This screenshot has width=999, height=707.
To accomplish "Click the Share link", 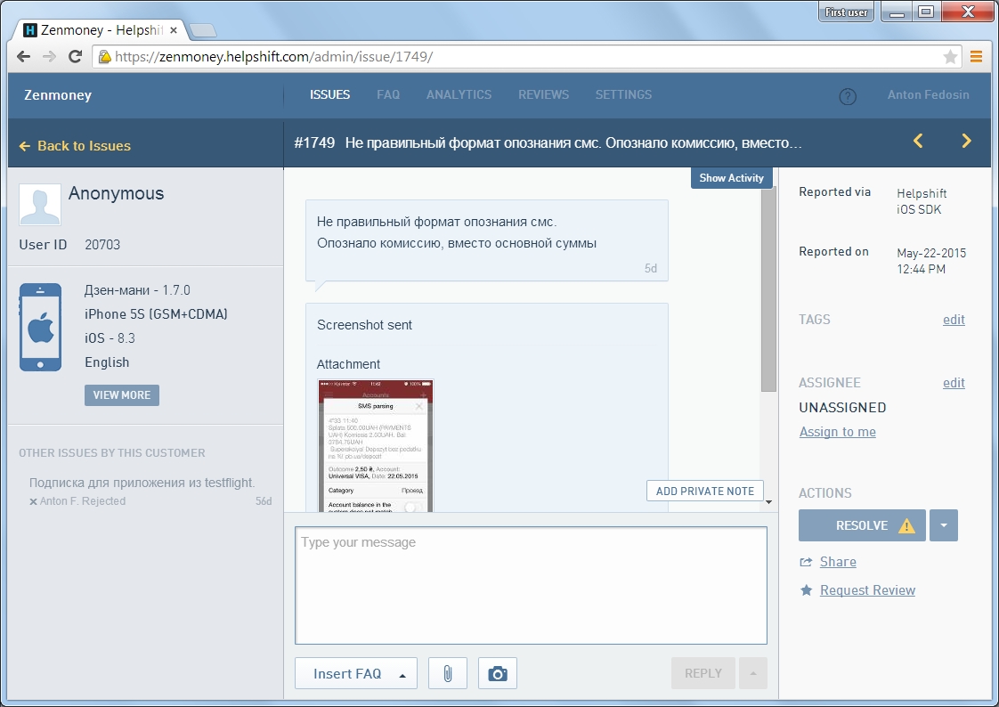I will pyautogui.click(x=838, y=562).
